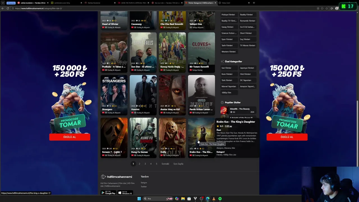Open VLC media player from the taskbar
359x202 pixels.
(x=214, y=199)
